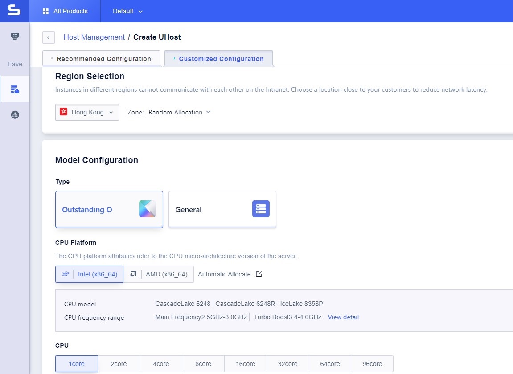Click the S logo in the top-left corner

[x=14, y=11]
